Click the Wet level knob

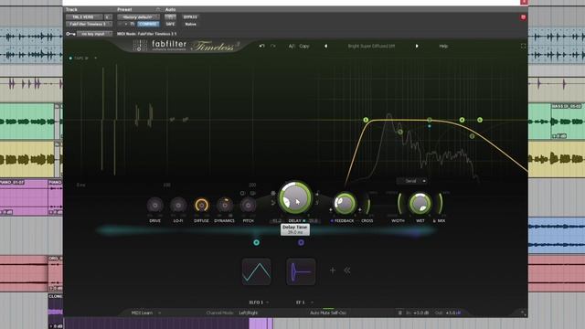coord(420,203)
